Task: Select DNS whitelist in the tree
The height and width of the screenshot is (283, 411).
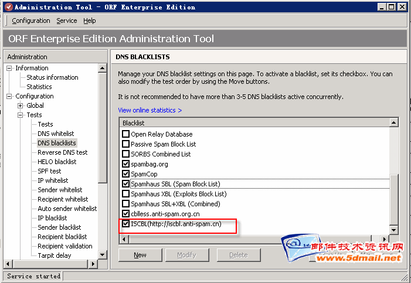Action: click(x=56, y=134)
